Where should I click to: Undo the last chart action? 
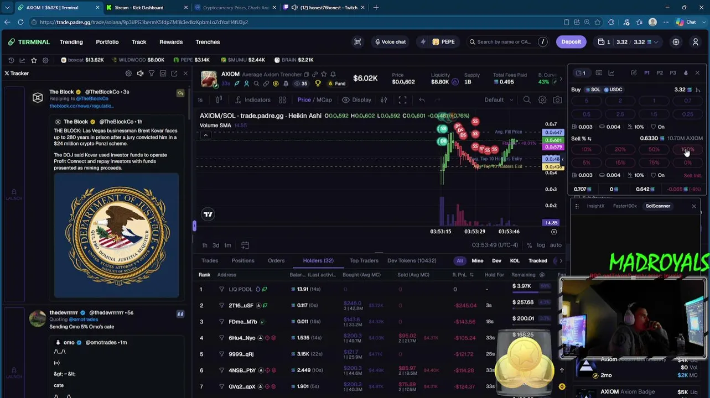[422, 100]
